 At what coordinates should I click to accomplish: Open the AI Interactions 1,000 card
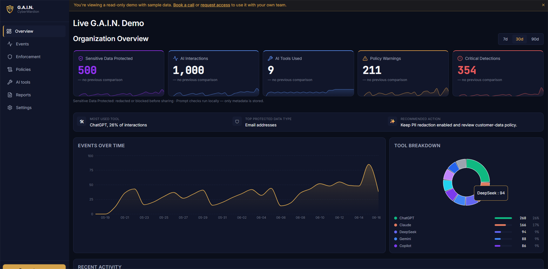[214, 73]
